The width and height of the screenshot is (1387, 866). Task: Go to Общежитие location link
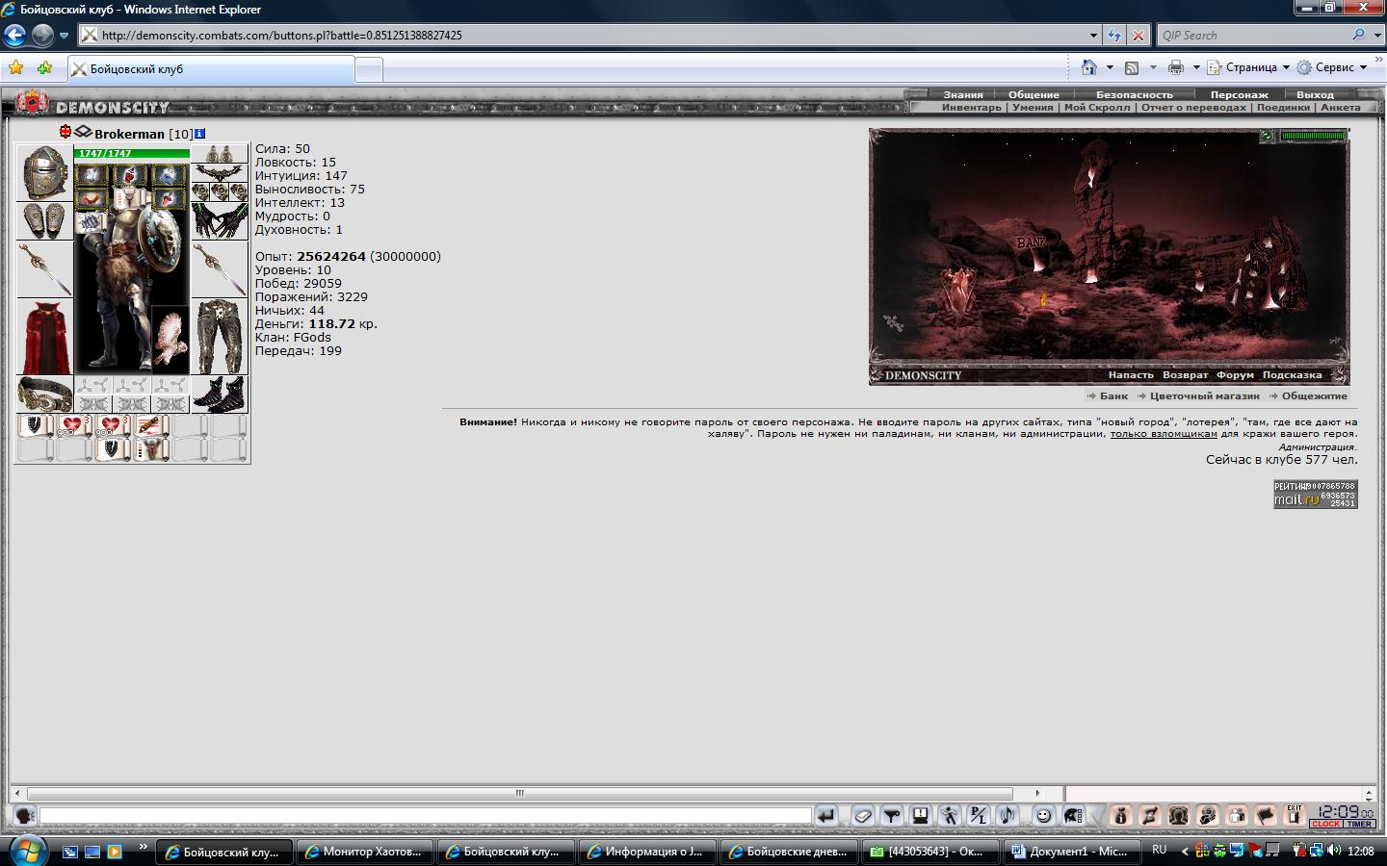[x=1314, y=395]
